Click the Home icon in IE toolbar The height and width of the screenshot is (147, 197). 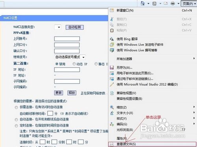[143, 3]
